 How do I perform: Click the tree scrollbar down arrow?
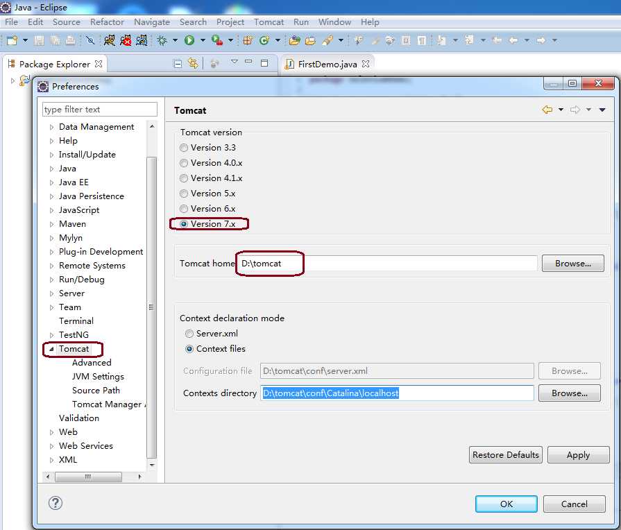pos(152,465)
